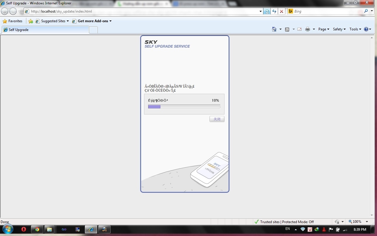Open Opera from the taskbar
The height and width of the screenshot is (236, 377).
24,229
